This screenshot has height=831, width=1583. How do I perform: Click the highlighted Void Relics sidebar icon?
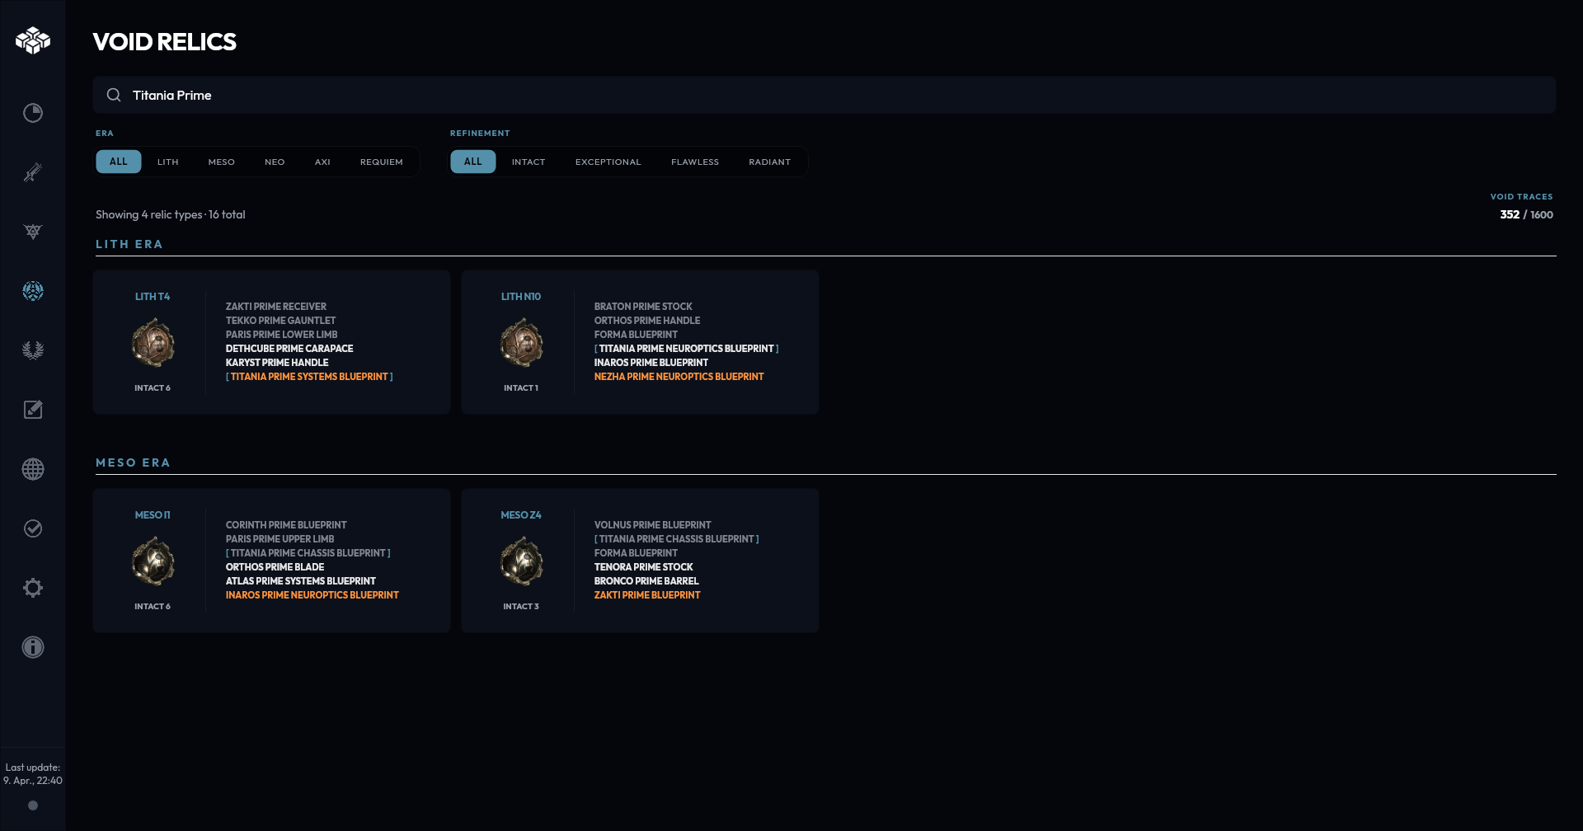pos(33,291)
